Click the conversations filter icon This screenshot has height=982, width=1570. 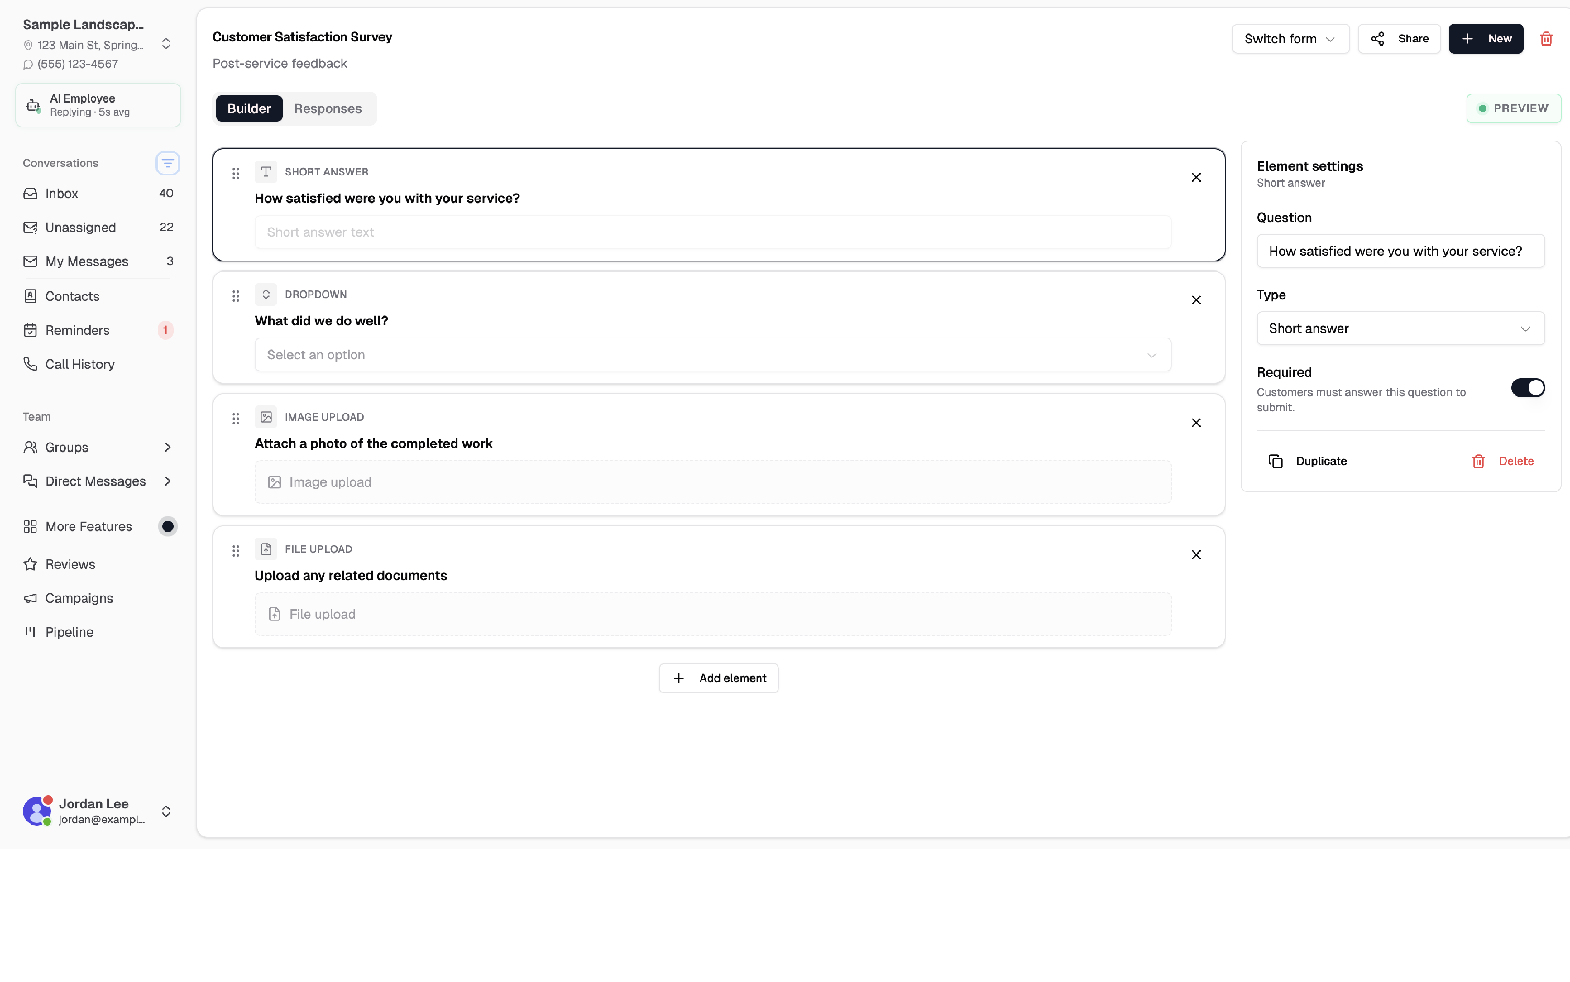pos(167,163)
